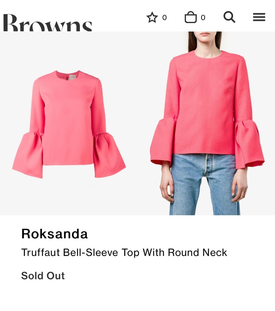
Task: Open the wishlist star icon
Action: click(x=152, y=17)
